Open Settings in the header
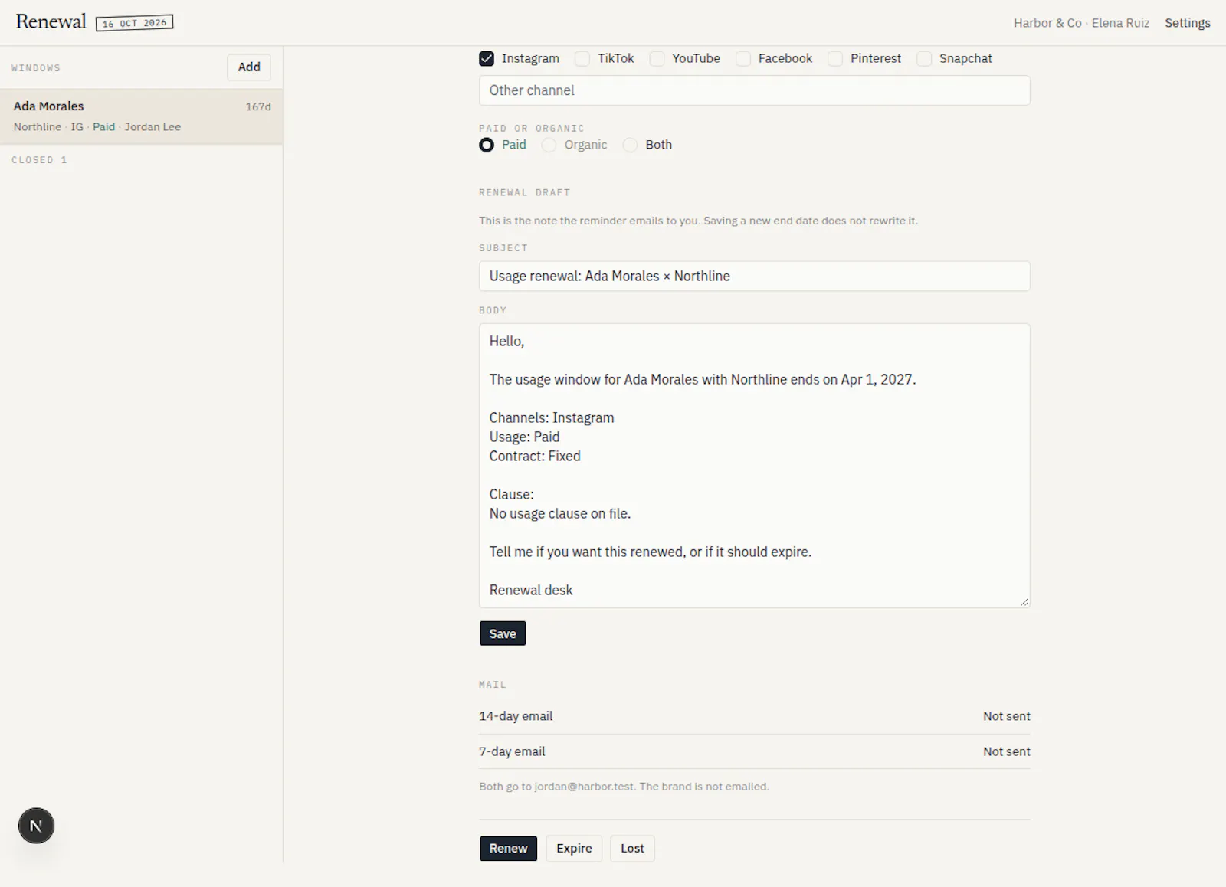 [x=1188, y=23]
